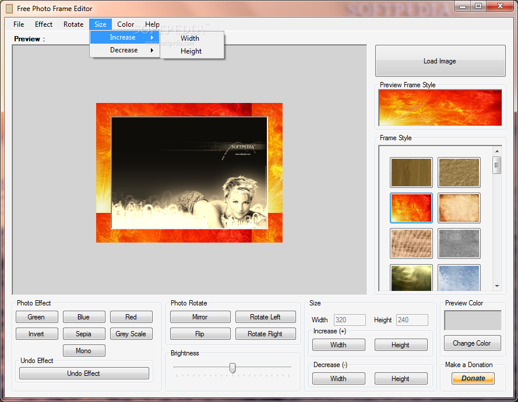Apply the Grey Scale effect

[131, 334]
